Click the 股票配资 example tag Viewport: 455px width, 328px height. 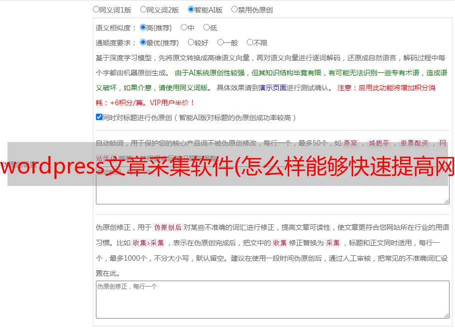415,143
